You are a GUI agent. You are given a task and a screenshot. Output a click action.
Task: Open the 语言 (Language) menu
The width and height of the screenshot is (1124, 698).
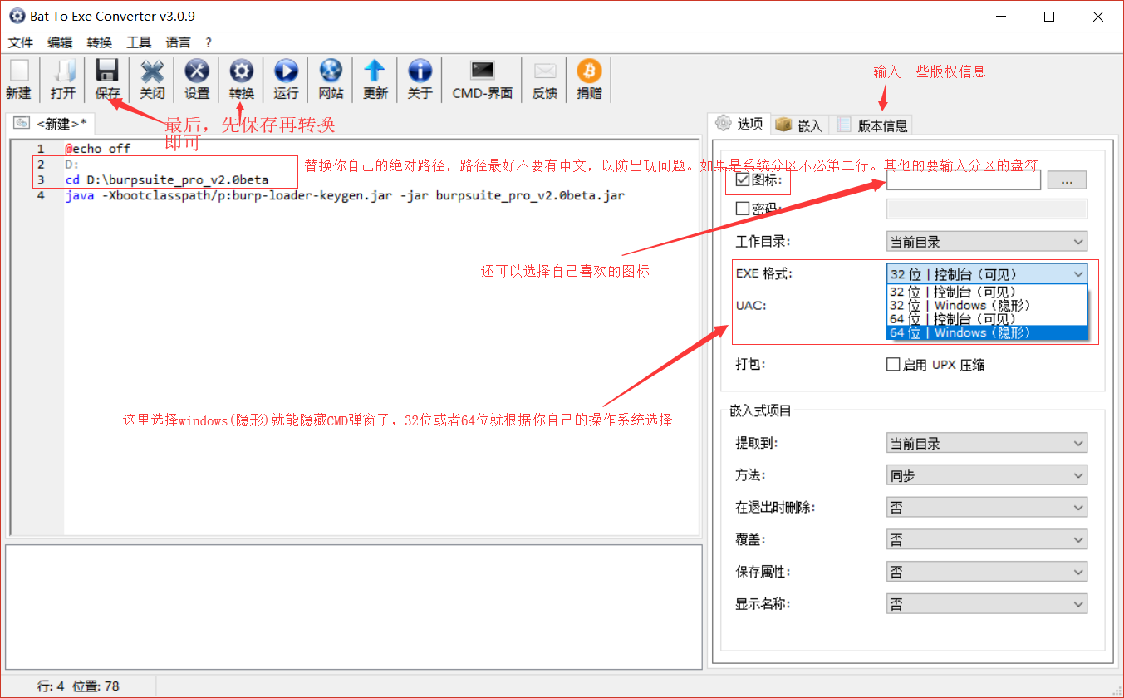(178, 42)
